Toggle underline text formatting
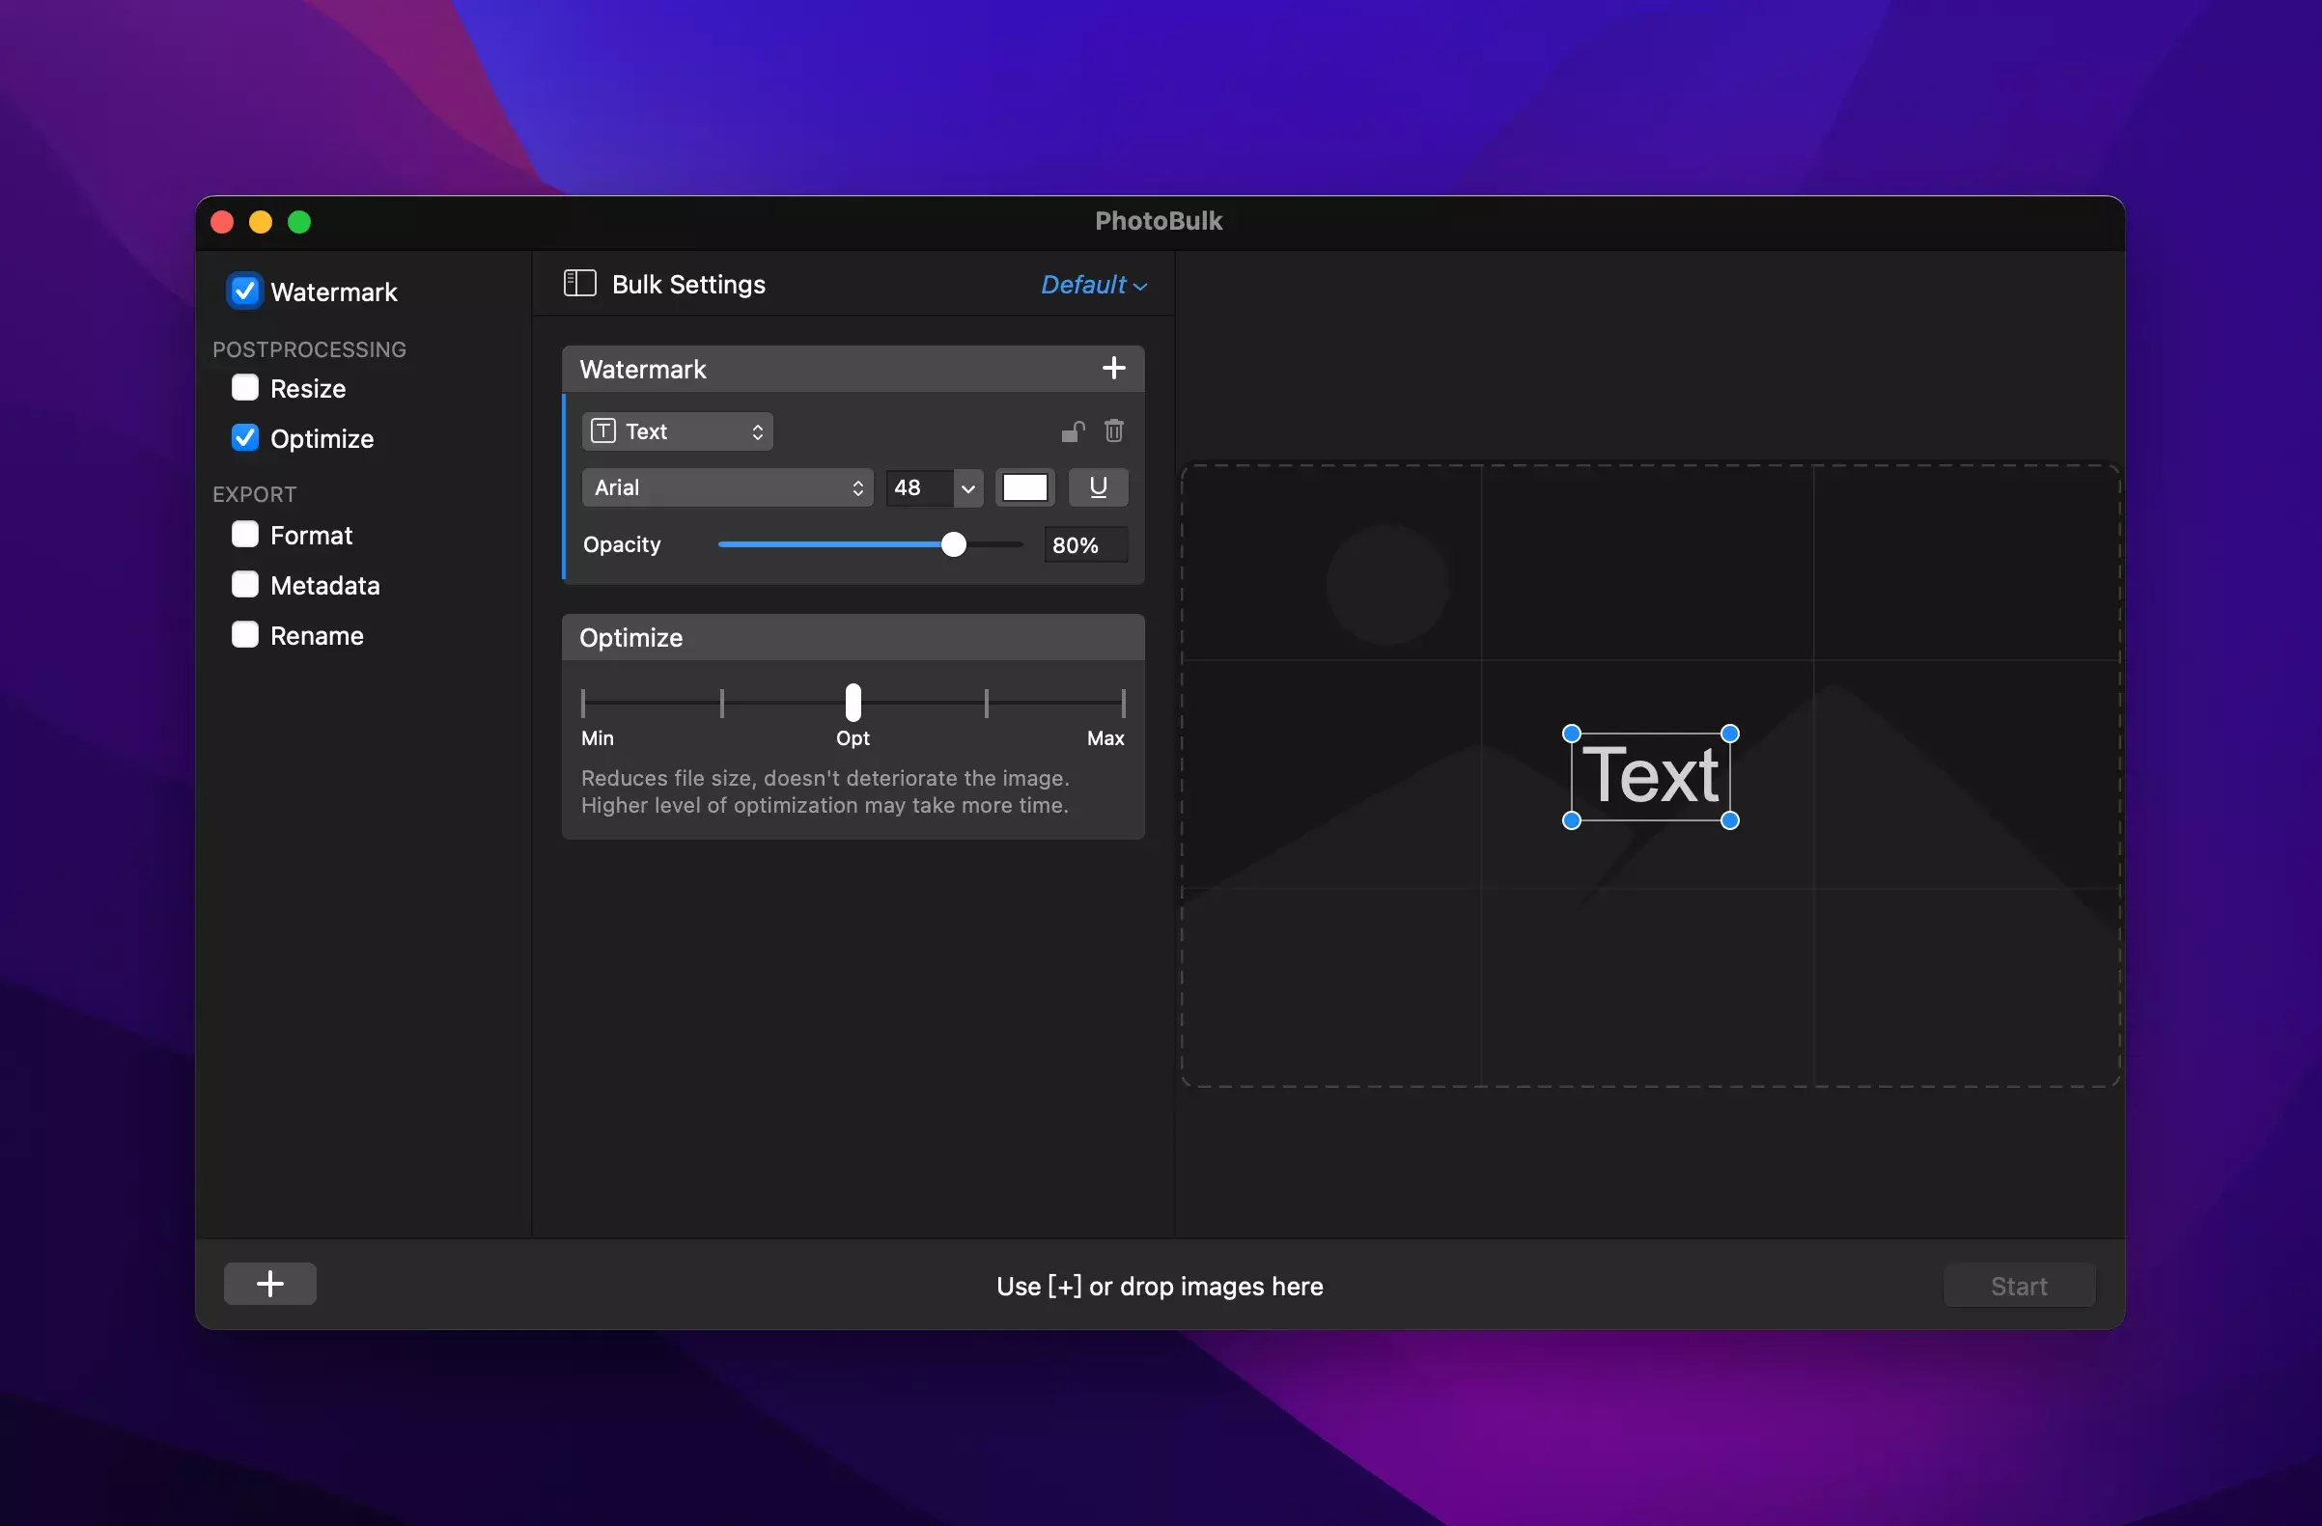 [x=1098, y=487]
